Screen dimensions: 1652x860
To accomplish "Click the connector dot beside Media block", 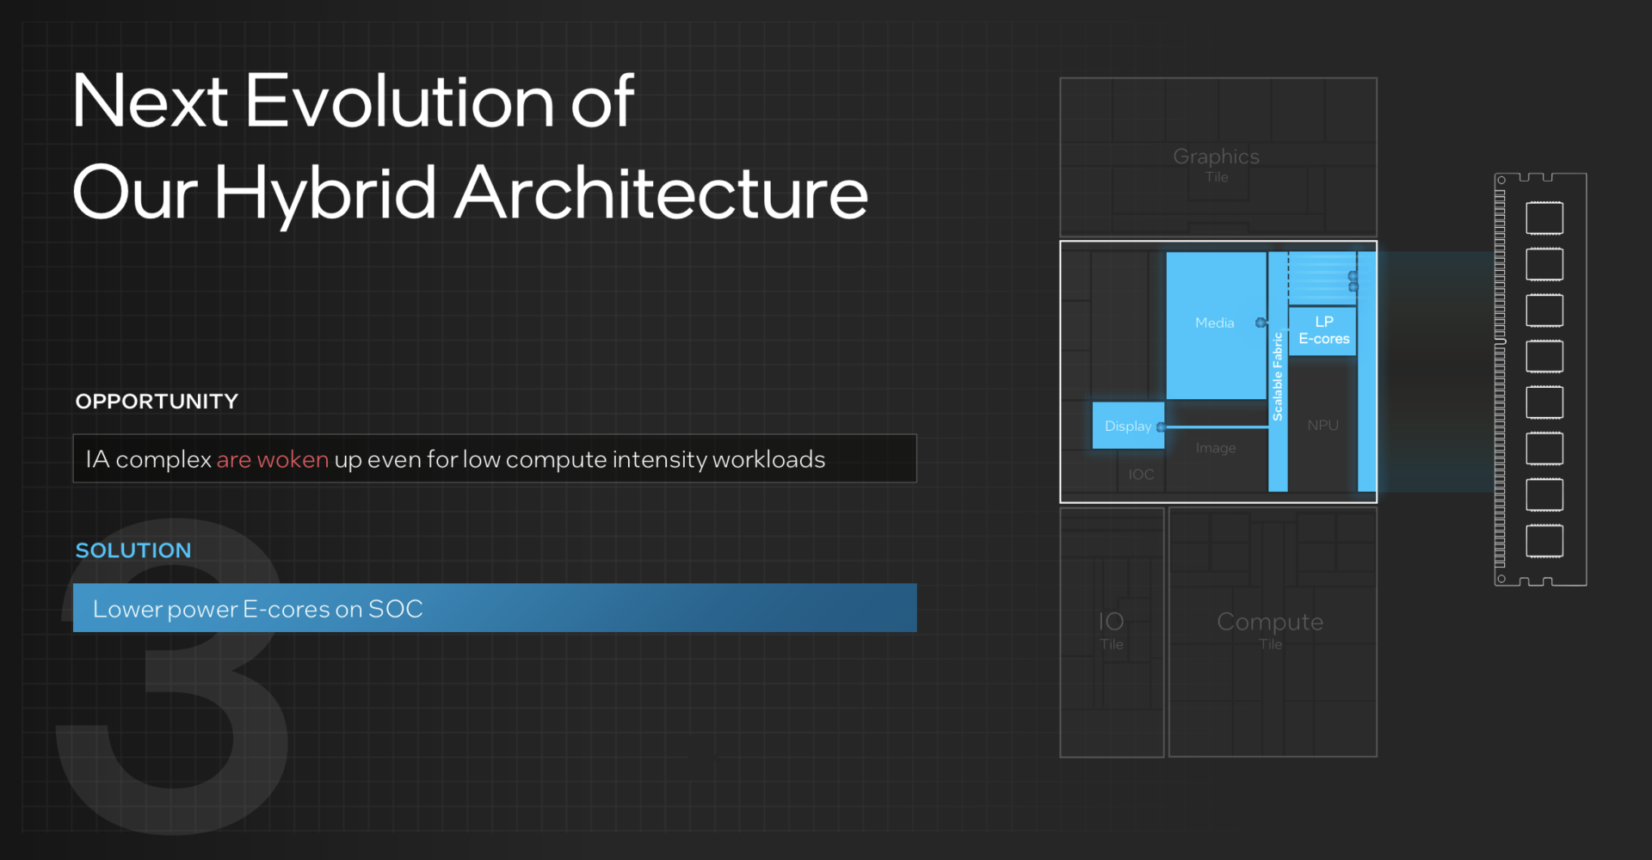I will click(x=1261, y=322).
